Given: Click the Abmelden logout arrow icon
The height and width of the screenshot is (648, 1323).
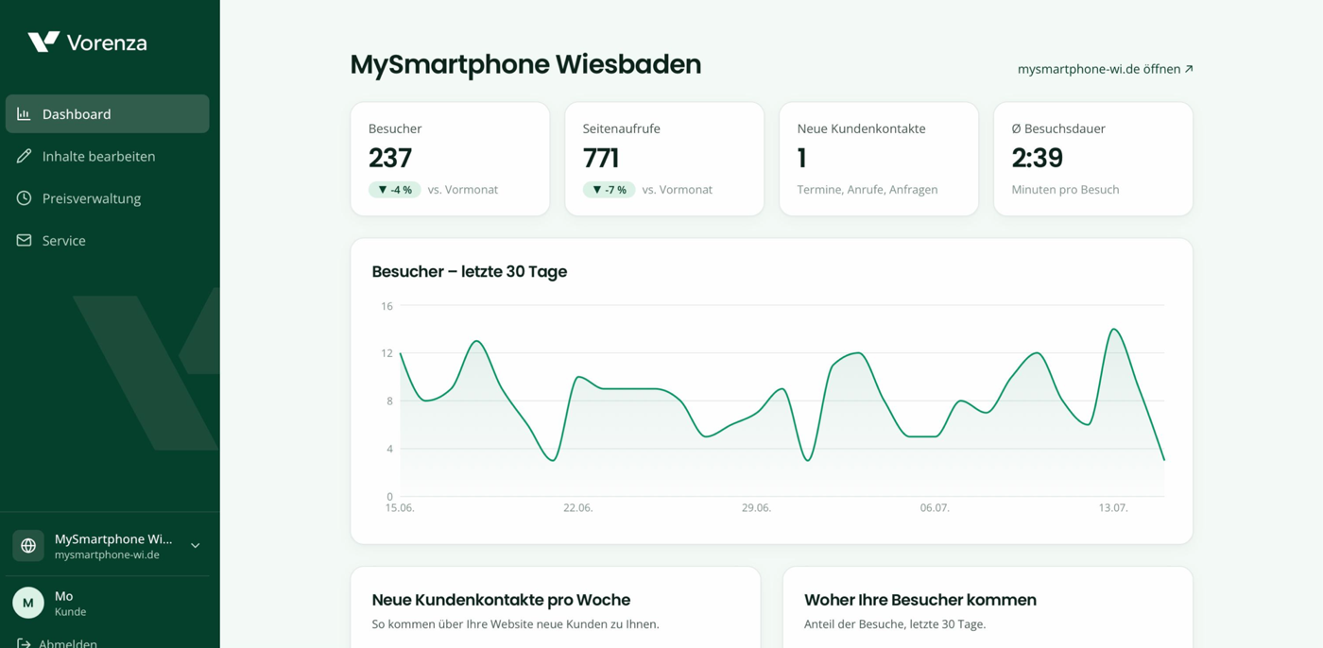Looking at the screenshot, I should 24,644.
